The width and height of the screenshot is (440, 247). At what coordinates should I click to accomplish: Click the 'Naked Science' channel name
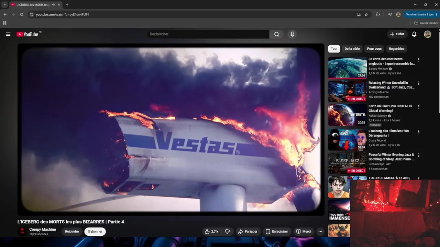tap(378, 116)
